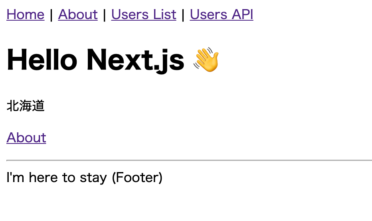Click the word (Footer) in footer text
The image size is (372, 221).
pos(137,178)
